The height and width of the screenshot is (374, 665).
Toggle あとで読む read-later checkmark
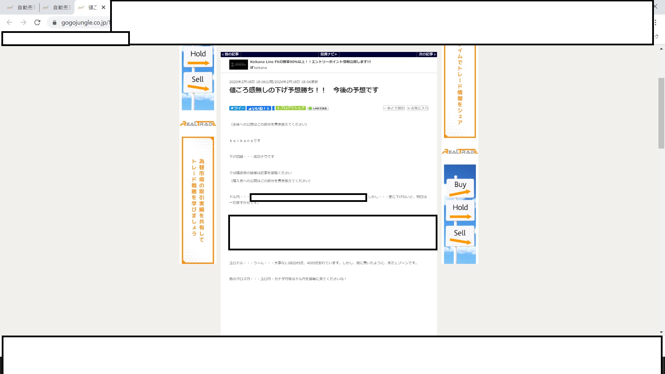pyautogui.click(x=394, y=108)
